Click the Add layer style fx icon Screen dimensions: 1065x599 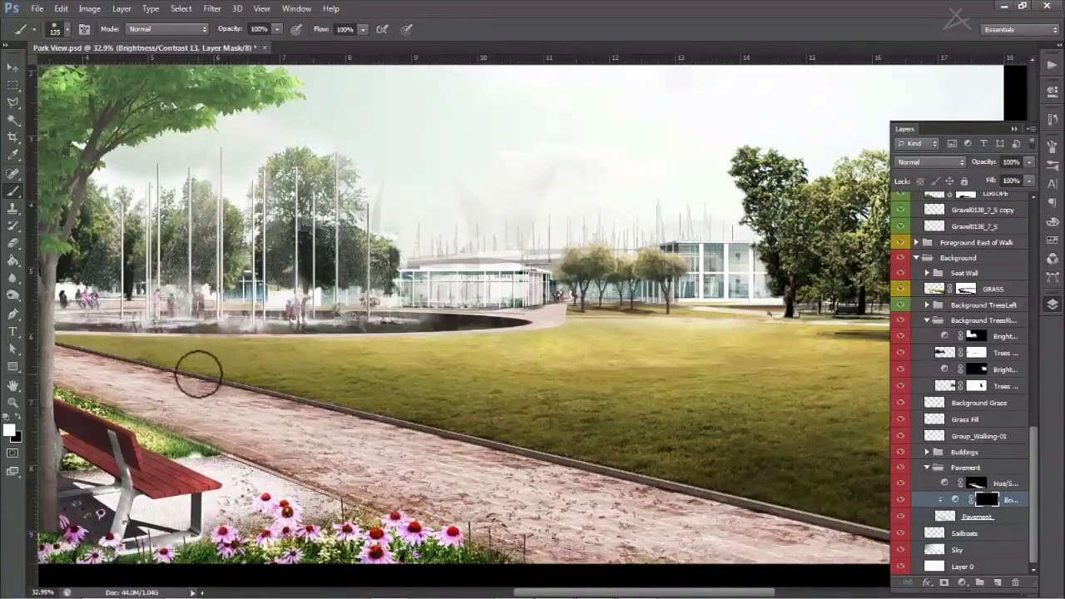point(927,582)
